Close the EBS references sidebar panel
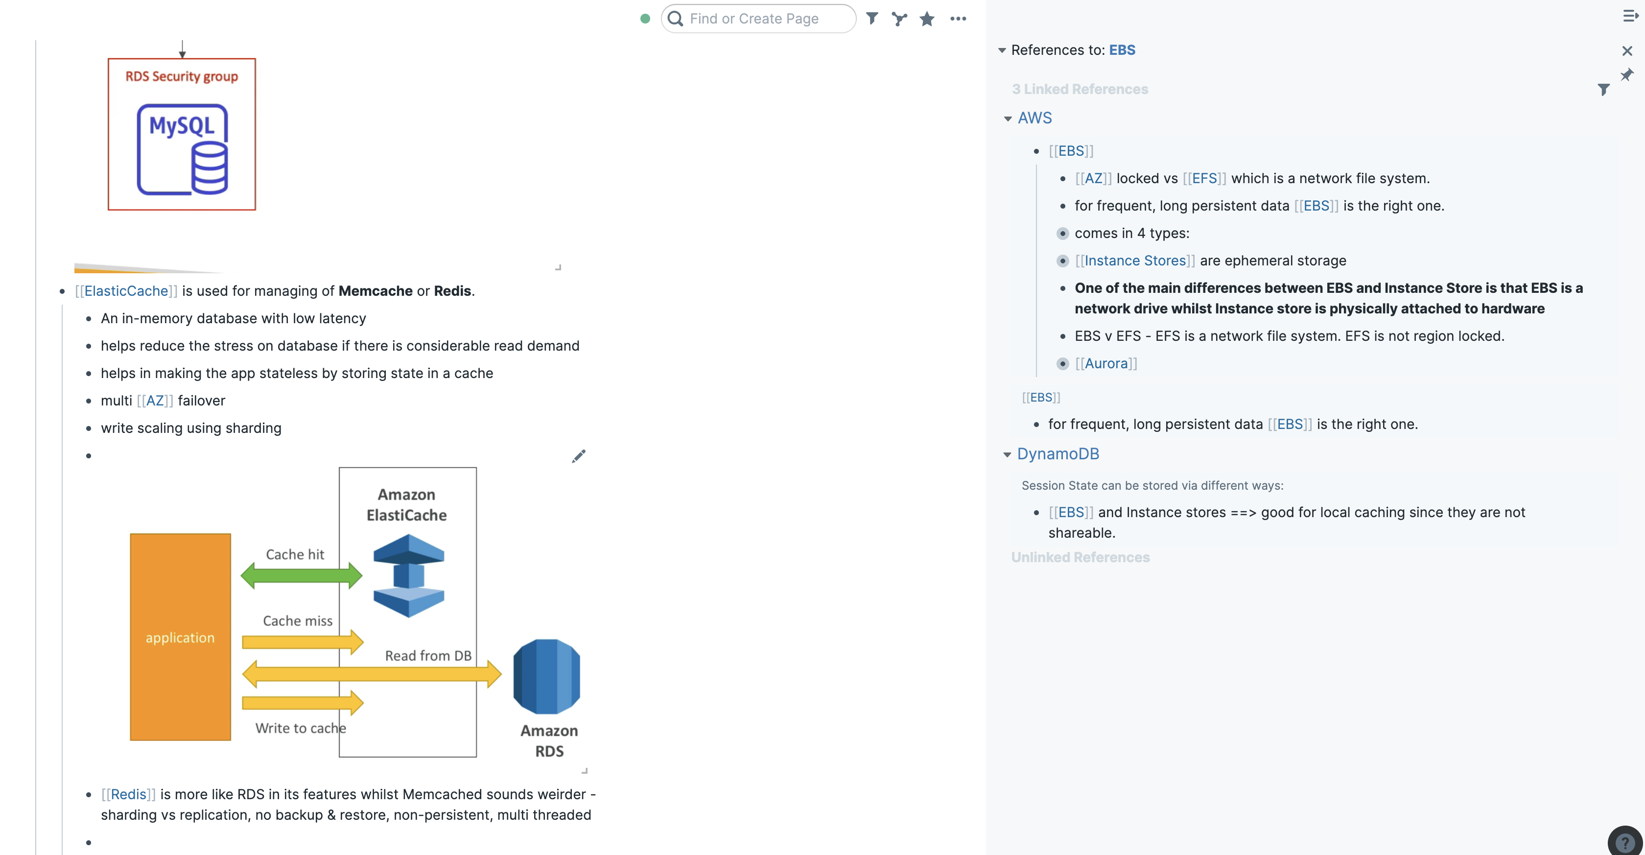The image size is (1645, 855). click(1627, 50)
